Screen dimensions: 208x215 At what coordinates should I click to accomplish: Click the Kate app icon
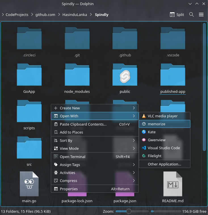[x=144, y=132]
